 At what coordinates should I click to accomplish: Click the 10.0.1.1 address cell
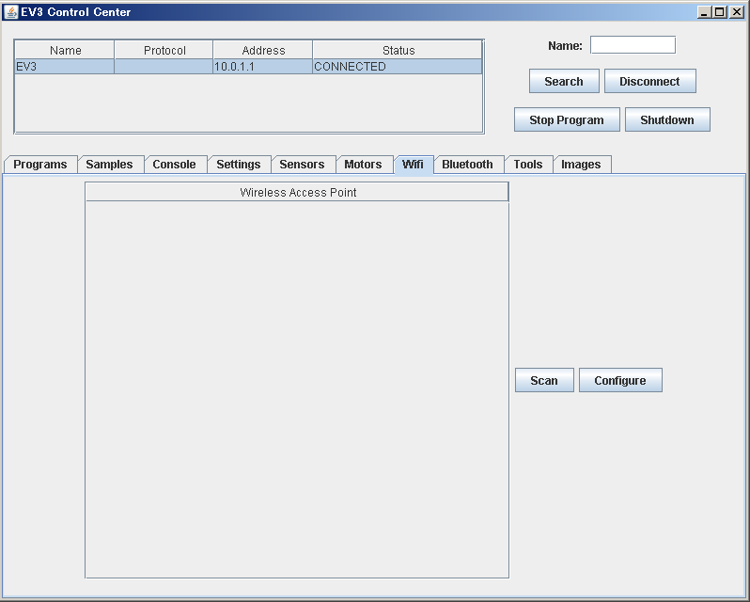pyautogui.click(x=262, y=67)
